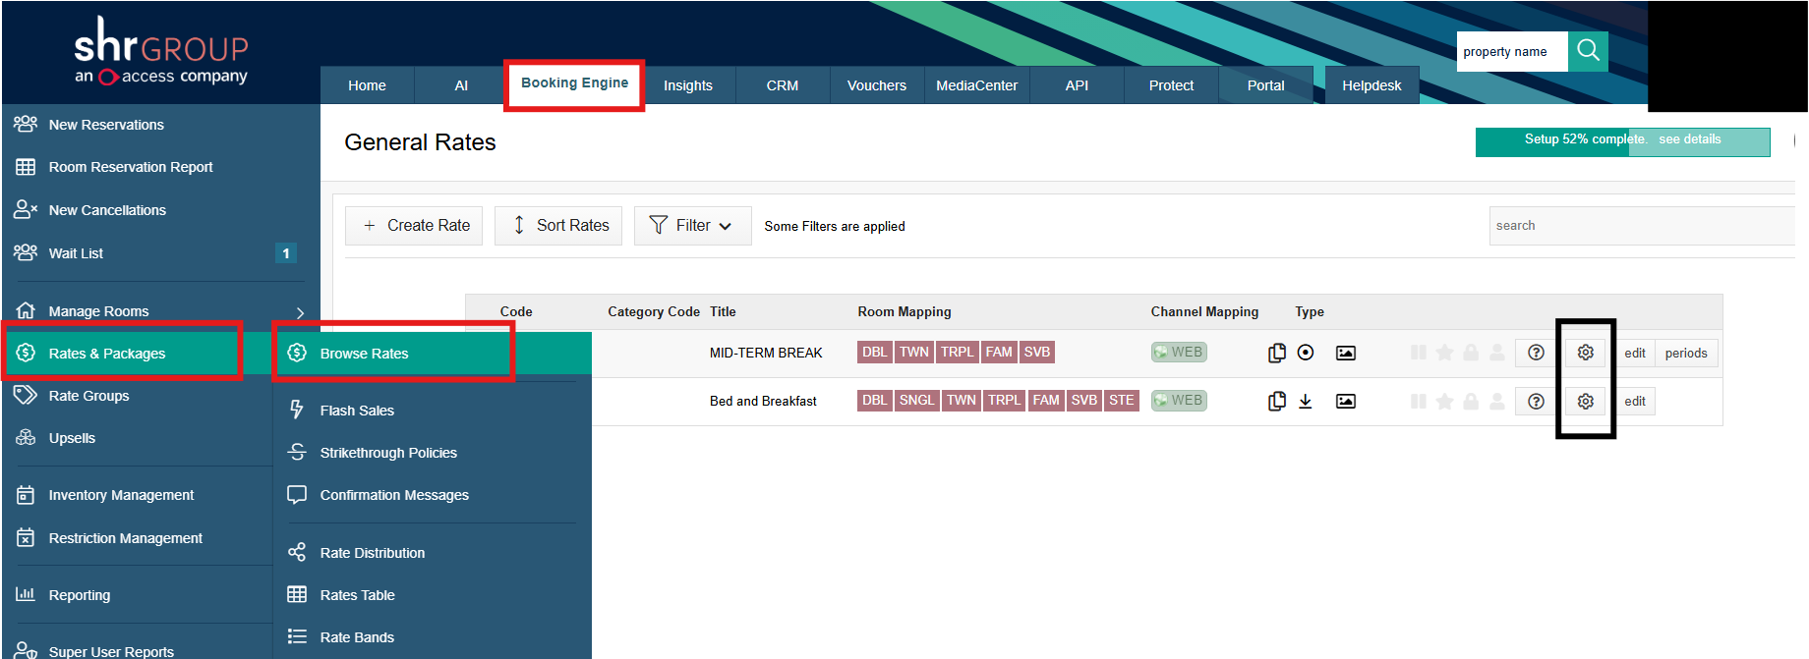Click the circle-dot type icon in MID-TERM BREAK row
Image resolution: width=1809 pixels, height=659 pixels.
pos(1306,353)
